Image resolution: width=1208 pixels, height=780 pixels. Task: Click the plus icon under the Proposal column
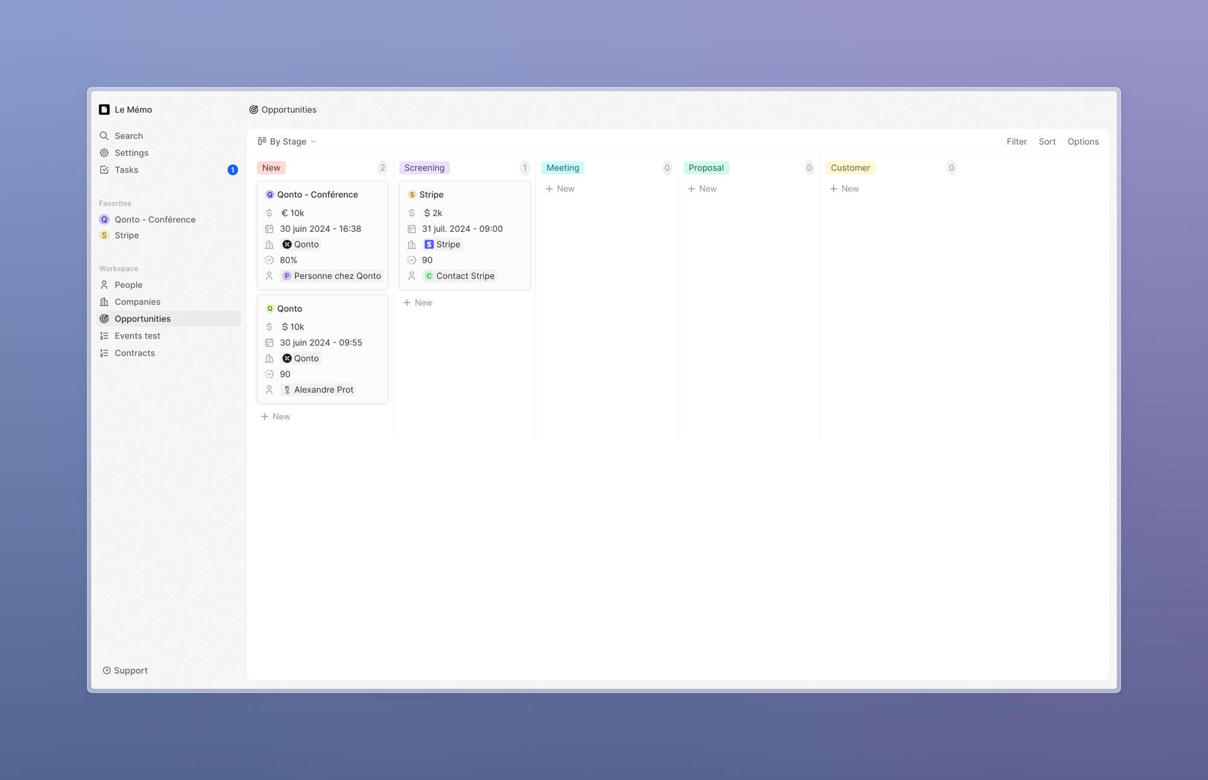pos(692,189)
